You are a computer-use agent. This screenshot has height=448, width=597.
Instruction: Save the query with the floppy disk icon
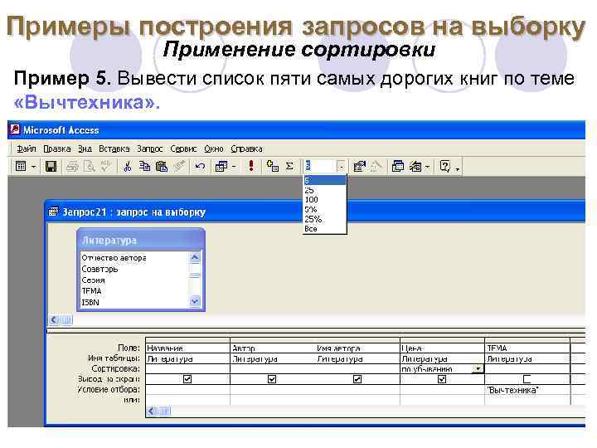click(51, 167)
